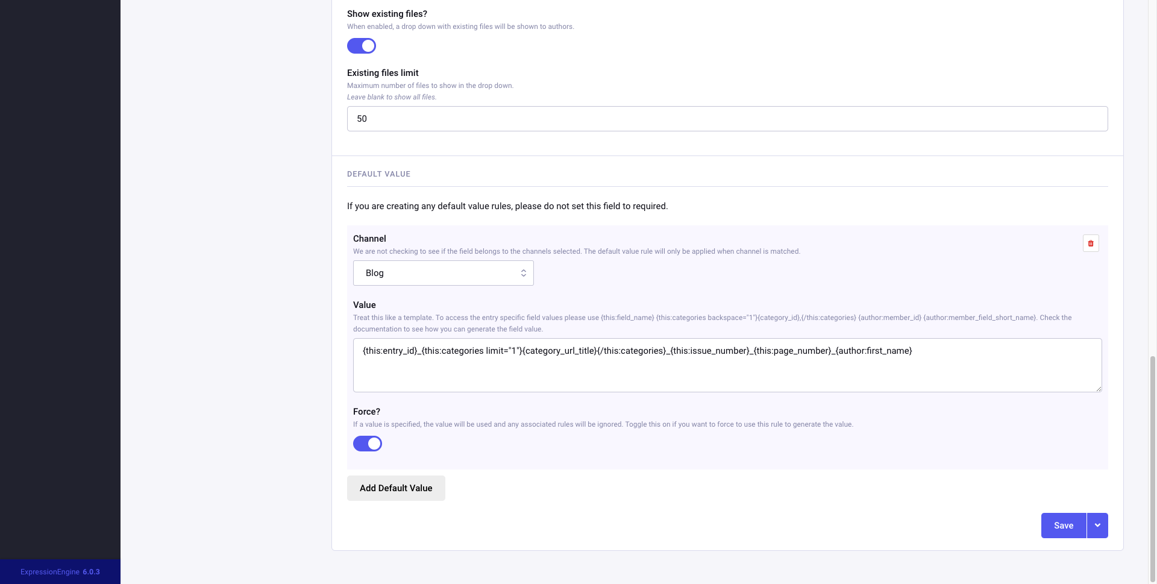Viewport: 1157px width, 584px height.
Task: Click the ExpressionEngine 6.0.3 version link
Action: [60, 572]
